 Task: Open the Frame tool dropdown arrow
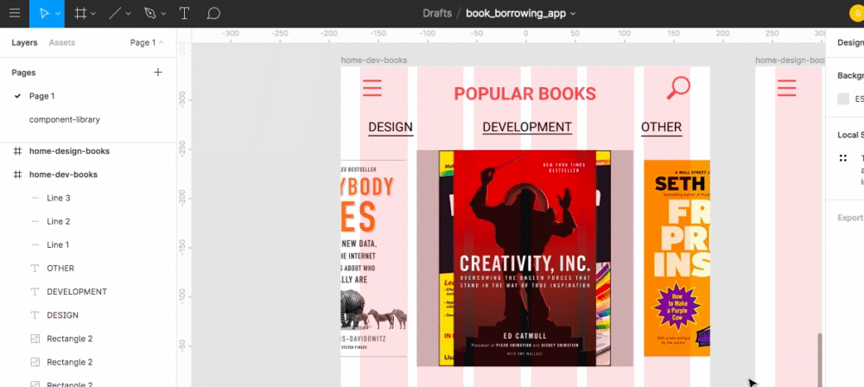93,14
